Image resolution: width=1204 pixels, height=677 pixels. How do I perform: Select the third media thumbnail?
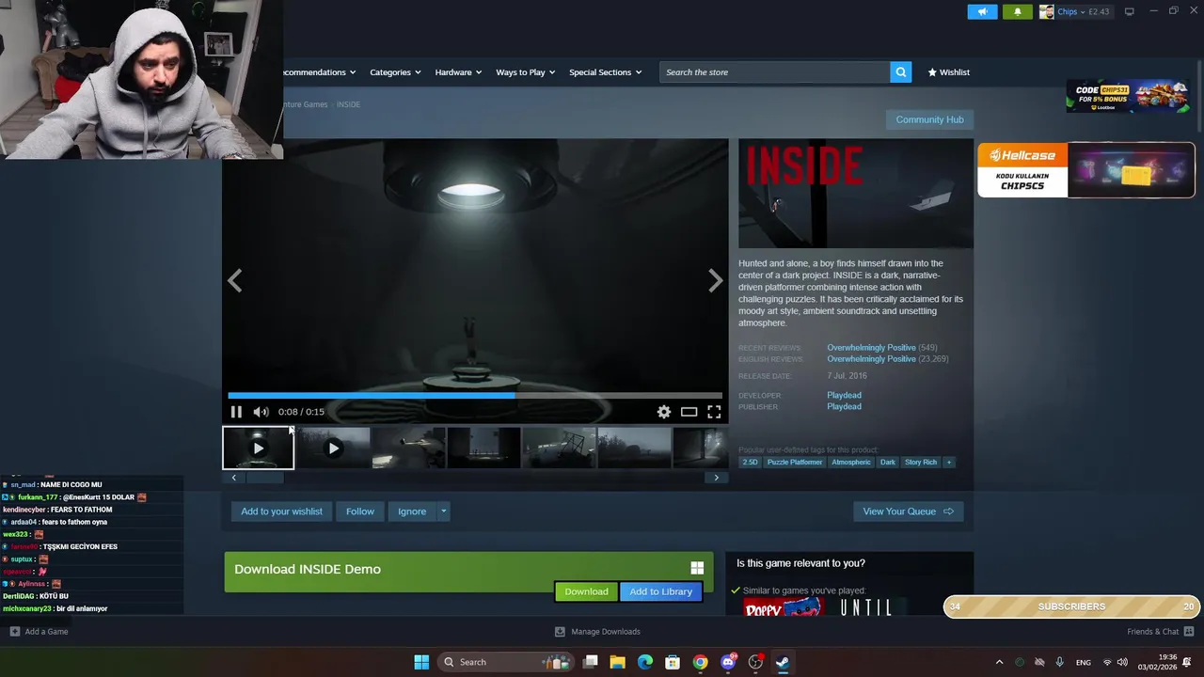(408, 448)
